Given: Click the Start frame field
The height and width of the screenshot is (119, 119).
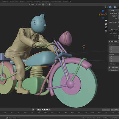Looking at the screenshot, I should click(x=116, y=109).
